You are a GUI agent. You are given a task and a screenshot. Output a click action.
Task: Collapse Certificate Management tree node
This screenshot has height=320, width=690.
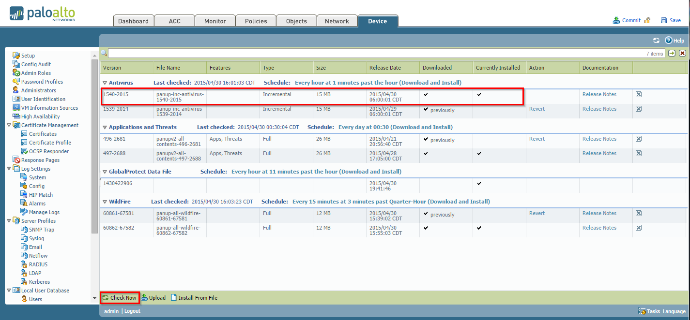pyautogui.click(x=9, y=125)
